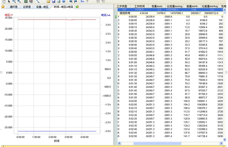Select the hand pan tool
Viewport: 228px width, 147px height.
(x=3, y=1)
